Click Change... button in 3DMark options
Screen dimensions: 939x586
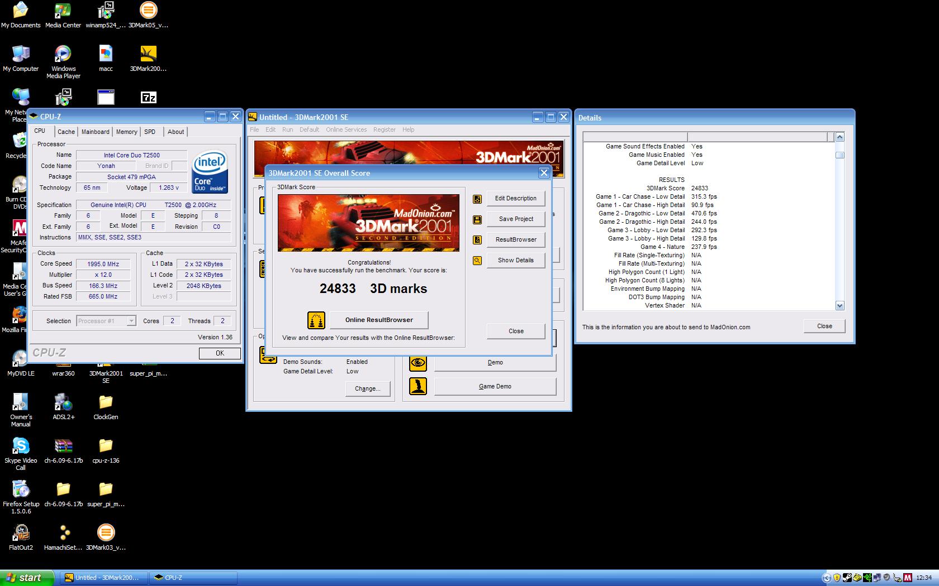point(367,389)
